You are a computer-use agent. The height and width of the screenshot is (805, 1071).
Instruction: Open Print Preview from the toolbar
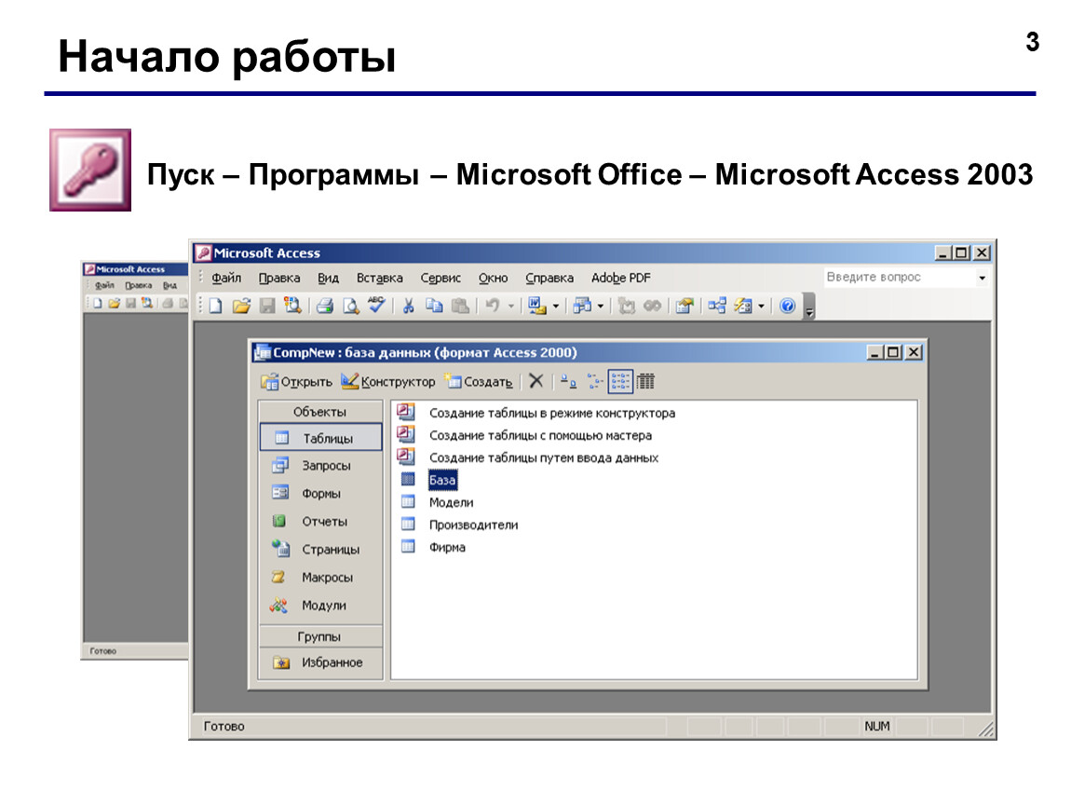coord(350,307)
